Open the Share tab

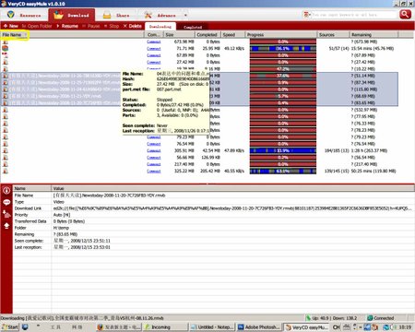pyautogui.click(x=116, y=15)
